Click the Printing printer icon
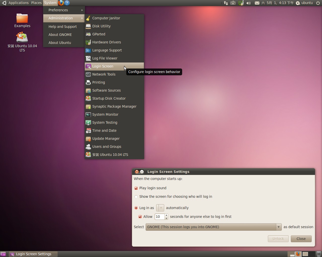This screenshot has height=257, width=322. pos(88,82)
